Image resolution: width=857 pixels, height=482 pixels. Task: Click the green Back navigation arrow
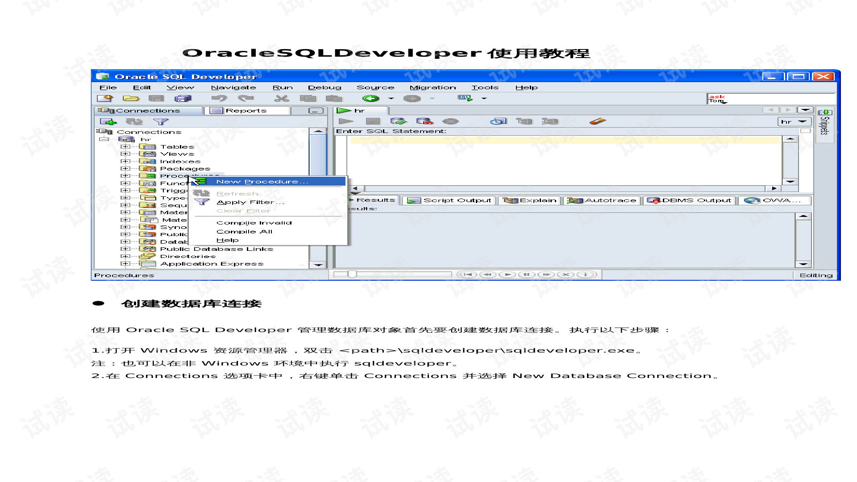(370, 98)
